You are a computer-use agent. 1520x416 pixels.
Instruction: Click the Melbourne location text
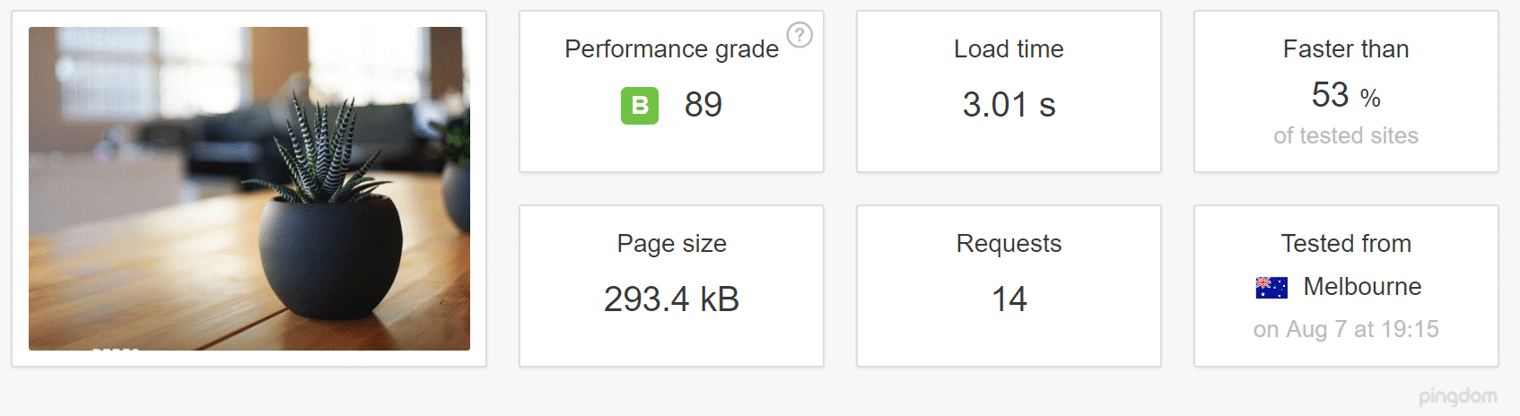coord(1362,287)
